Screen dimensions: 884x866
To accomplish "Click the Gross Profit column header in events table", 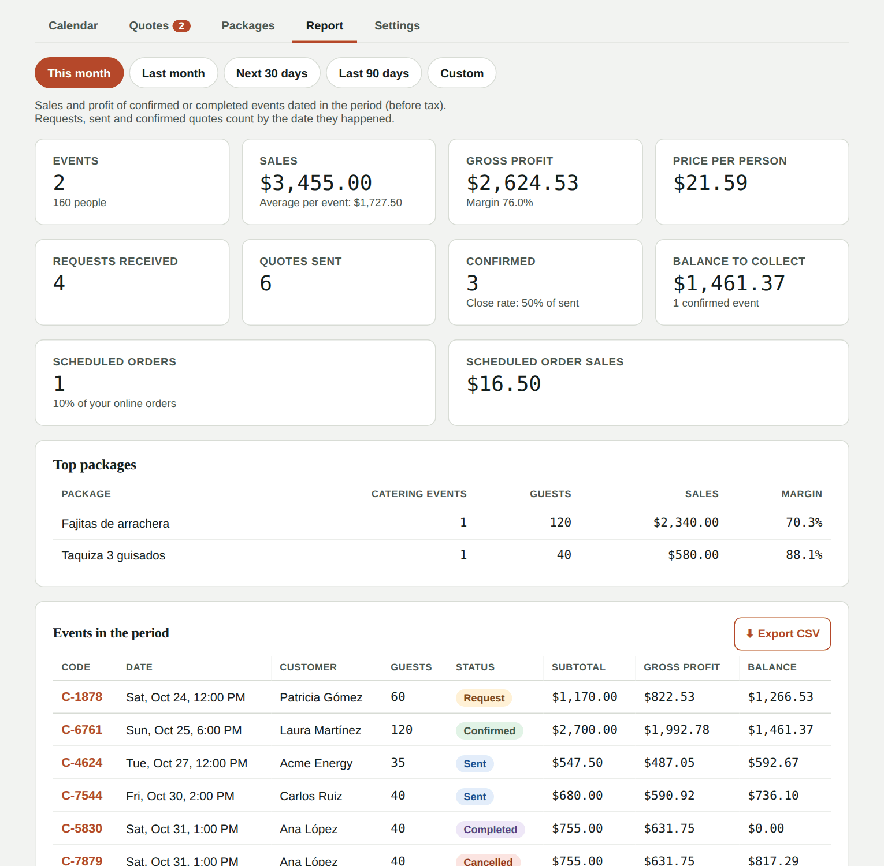I will 682,667.
